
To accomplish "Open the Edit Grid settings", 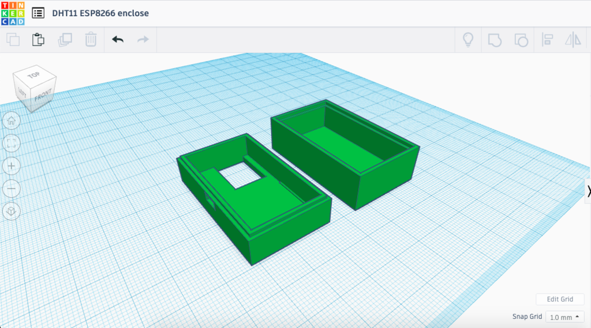I will click(560, 299).
